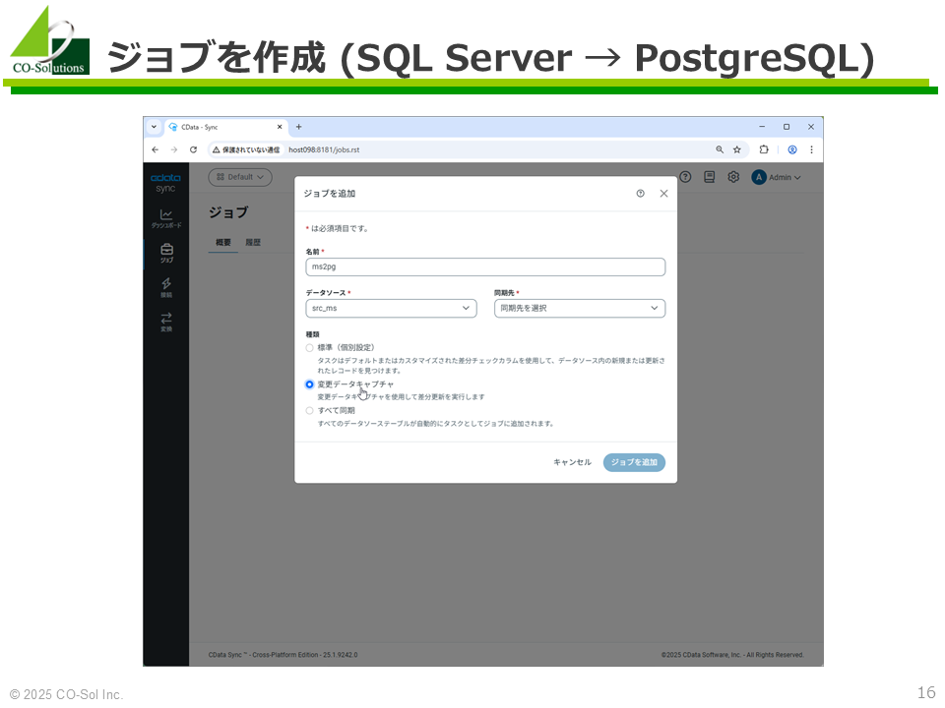The width and height of the screenshot is (945, 708).
Task: Open the documentation book icon in the header
Action: pos(710,177)
